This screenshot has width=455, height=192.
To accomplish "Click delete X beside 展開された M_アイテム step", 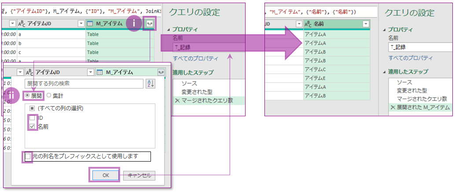I will coord(393,107).
